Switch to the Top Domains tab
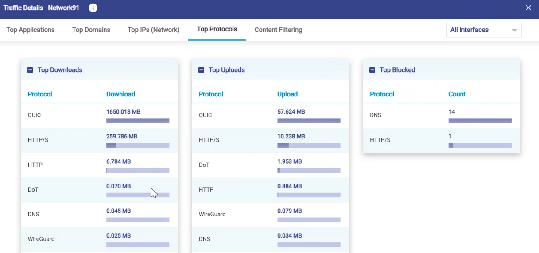The image size is (539, 253). [x=91, y=30]
